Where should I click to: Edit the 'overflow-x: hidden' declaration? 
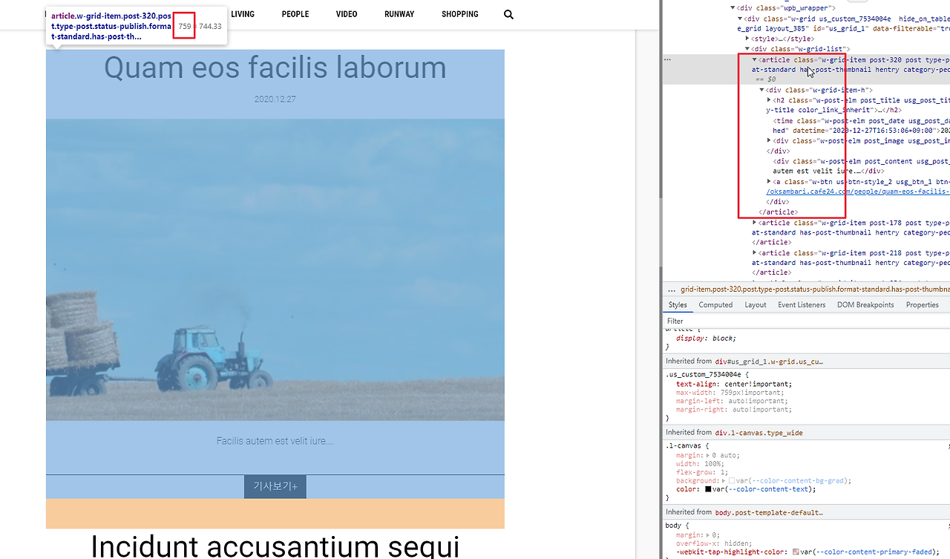pyautogui.click(x=714, y=543)
